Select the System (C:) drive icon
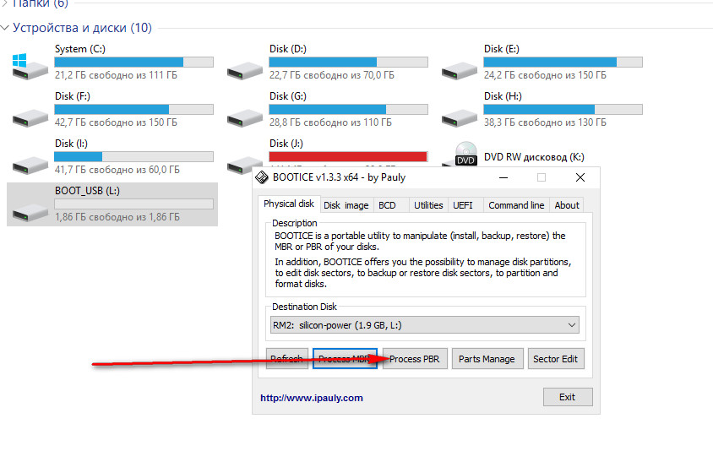 [30, 66]
